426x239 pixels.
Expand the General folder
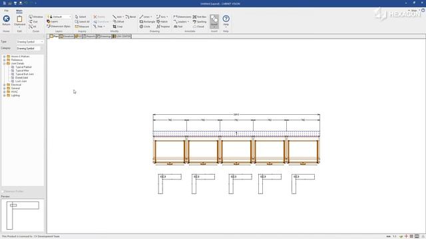click(5, 88)
